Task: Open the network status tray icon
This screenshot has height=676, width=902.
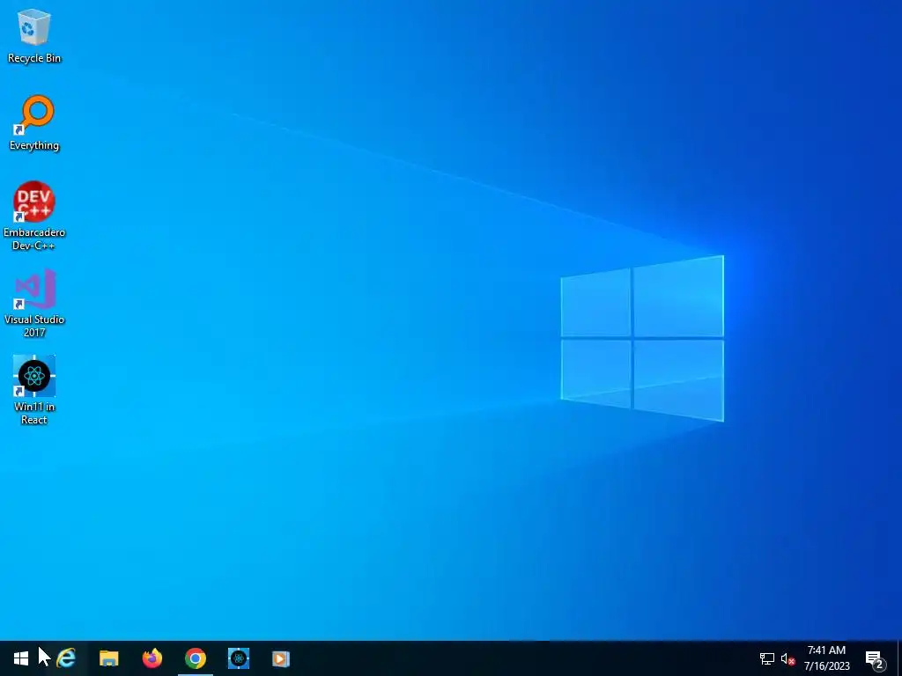Action: [x=767, y=658]
